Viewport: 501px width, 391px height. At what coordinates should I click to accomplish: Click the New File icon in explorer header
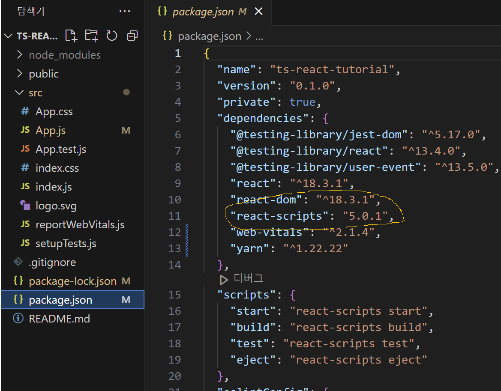click(x=71, y=36)
